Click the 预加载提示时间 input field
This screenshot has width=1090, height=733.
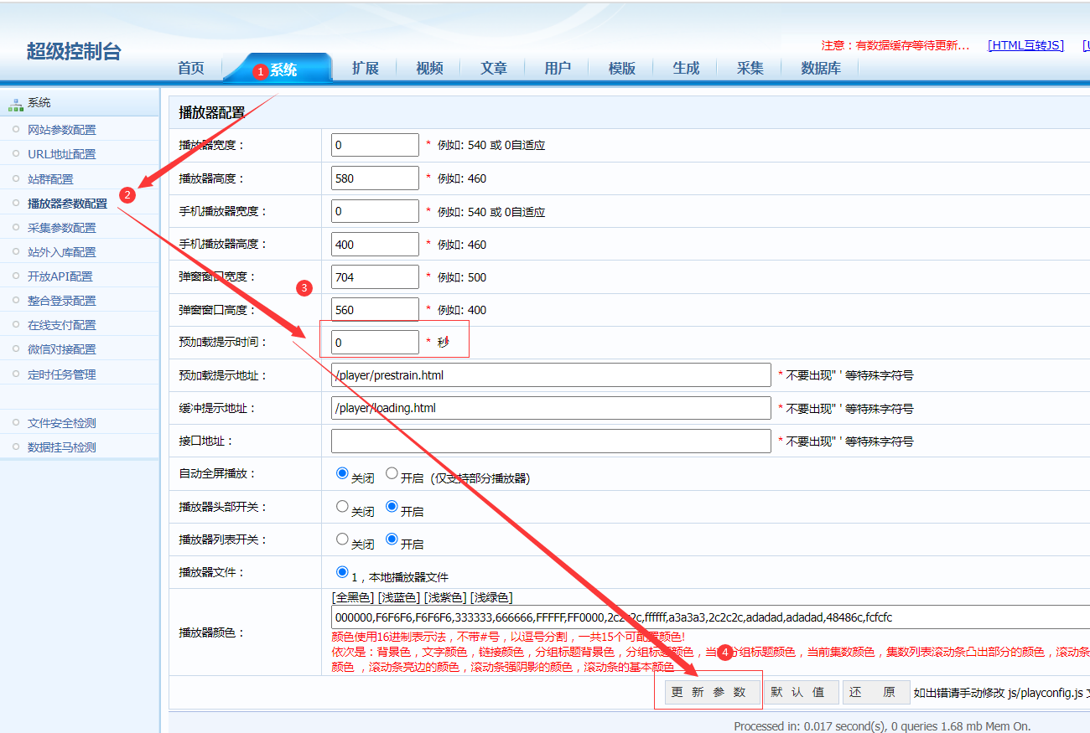tap(375, 343)
